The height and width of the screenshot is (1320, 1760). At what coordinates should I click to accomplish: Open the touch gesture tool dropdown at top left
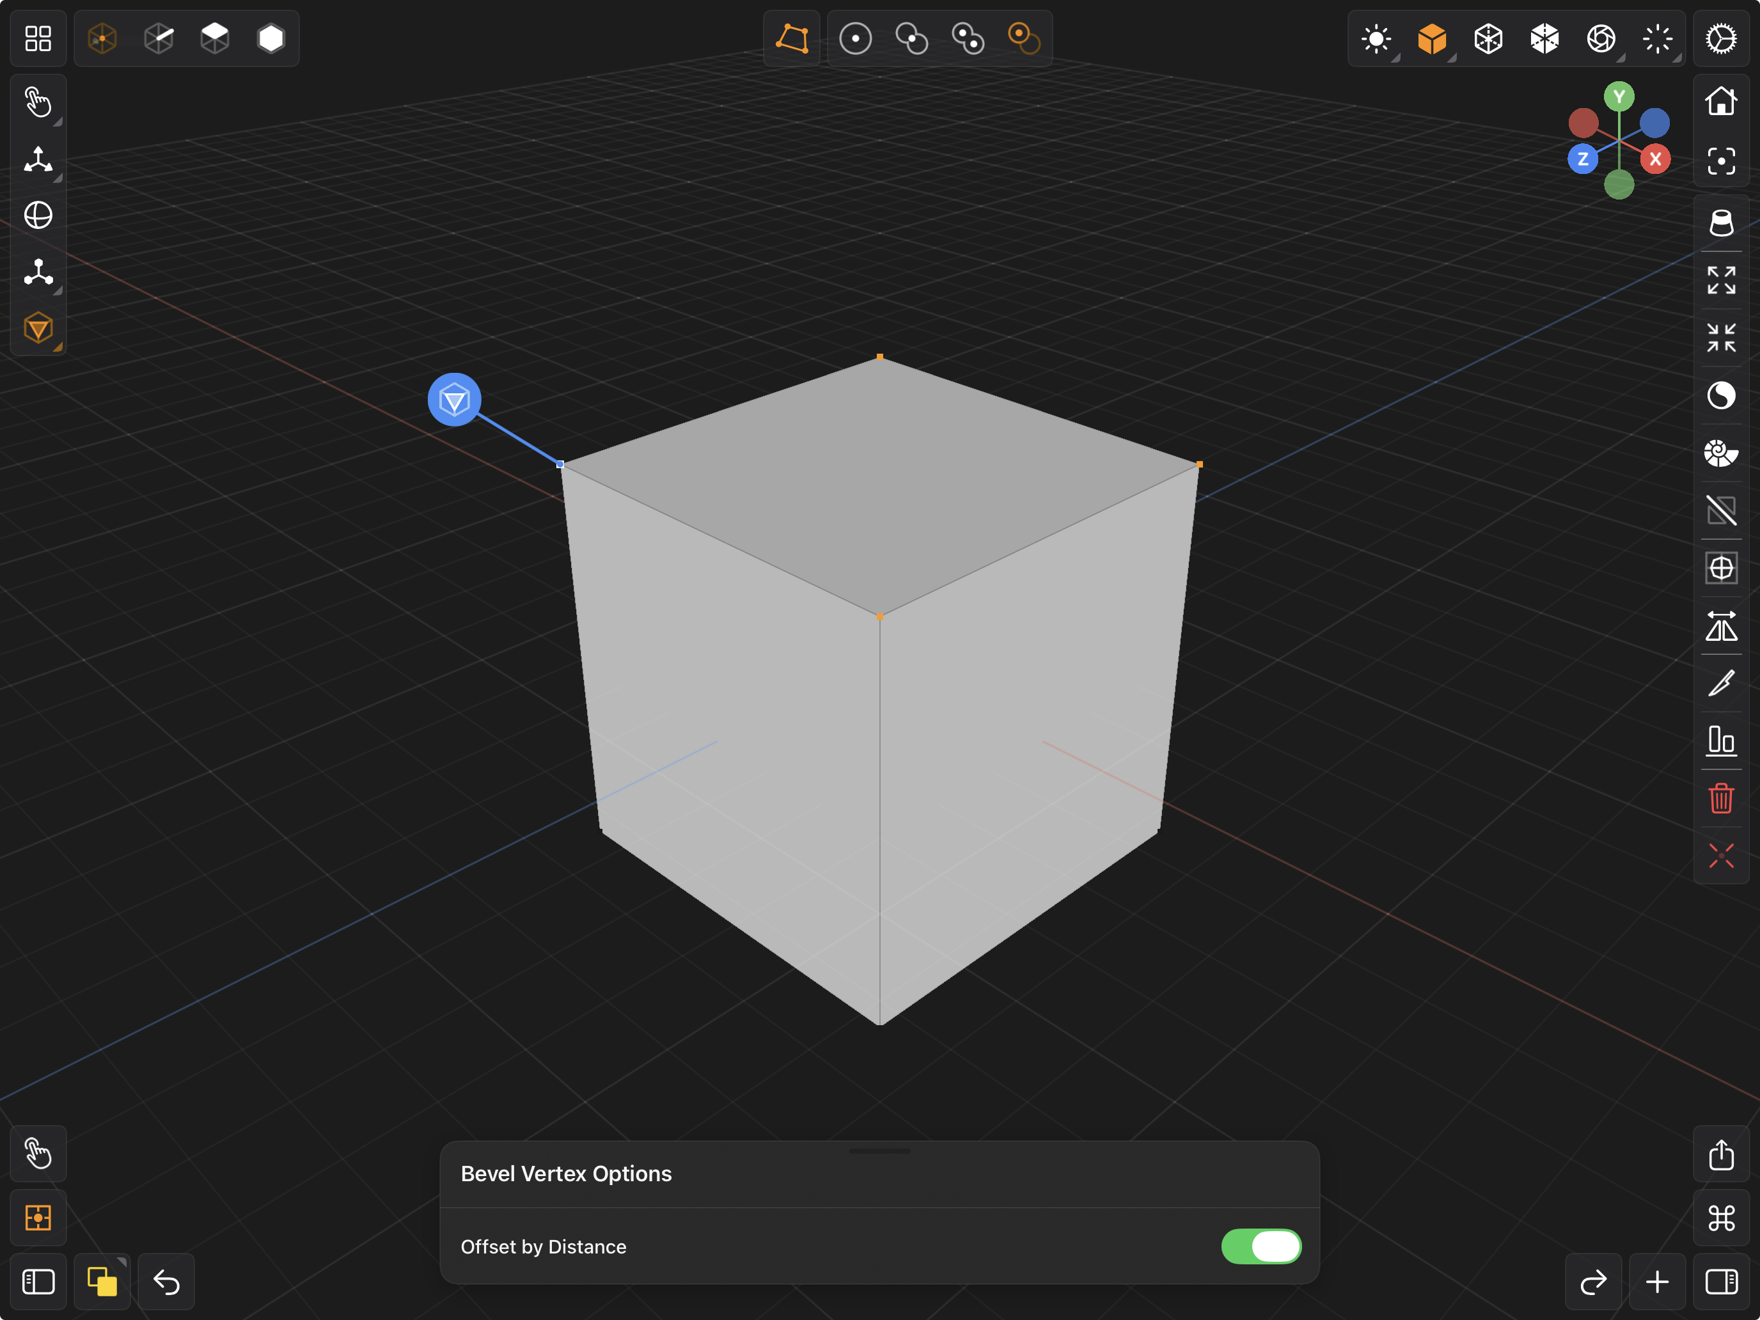[38, 102]
